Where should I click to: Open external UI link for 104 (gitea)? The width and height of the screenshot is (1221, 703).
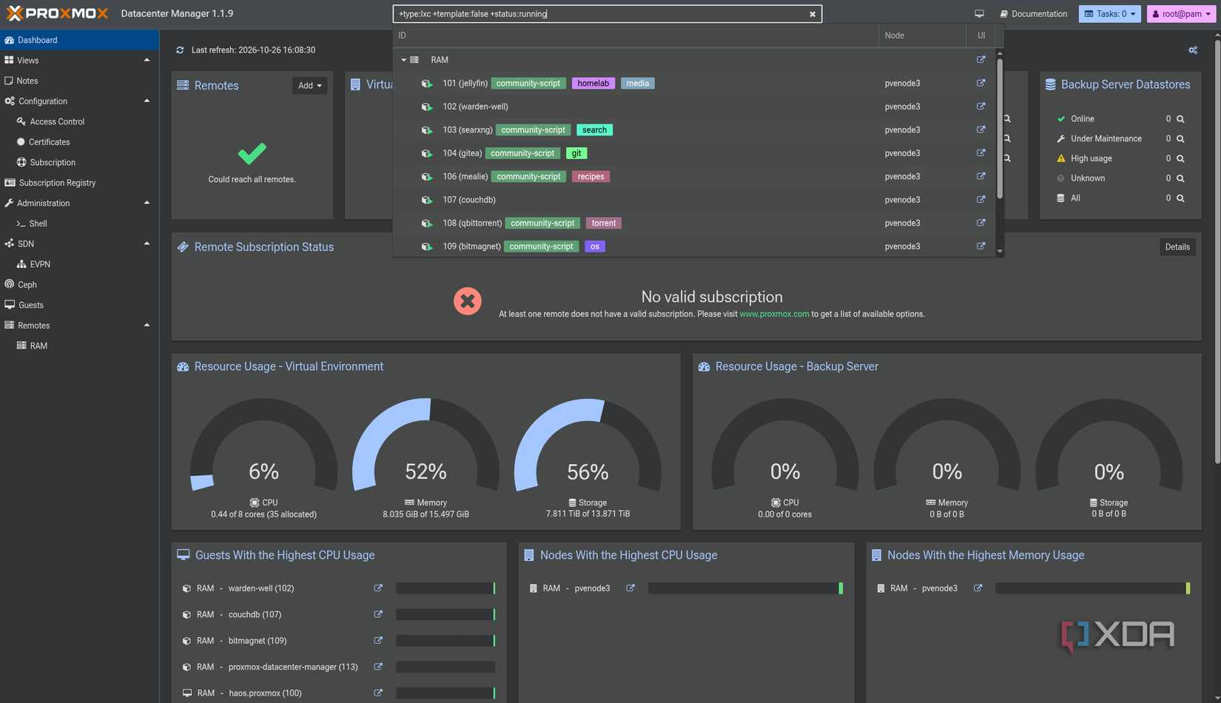[980, 153]
